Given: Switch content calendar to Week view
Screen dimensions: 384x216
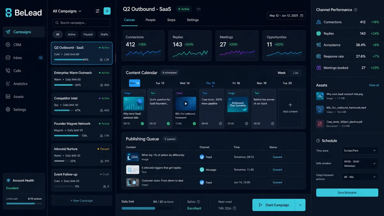Looking at the screenshot, I should (282, 73).
